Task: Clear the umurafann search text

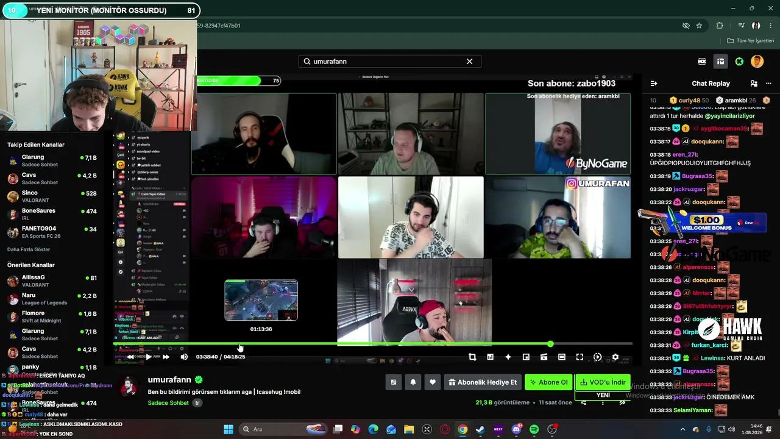Action: click(x=469, y=62)
